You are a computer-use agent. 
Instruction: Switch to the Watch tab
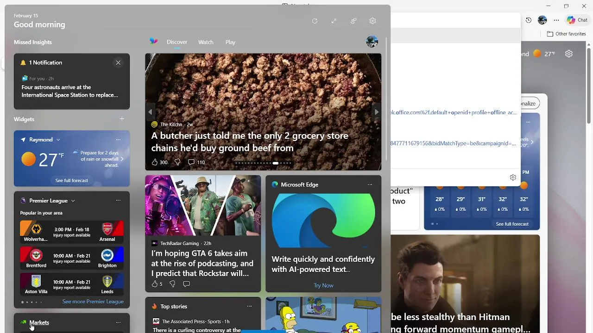[x=206, y=42]
